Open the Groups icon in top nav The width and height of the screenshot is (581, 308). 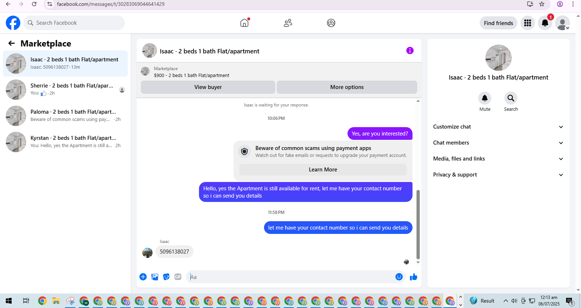331,23
